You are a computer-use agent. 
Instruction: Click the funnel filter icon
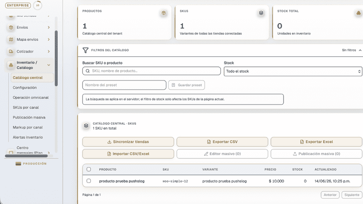point(85,50)
